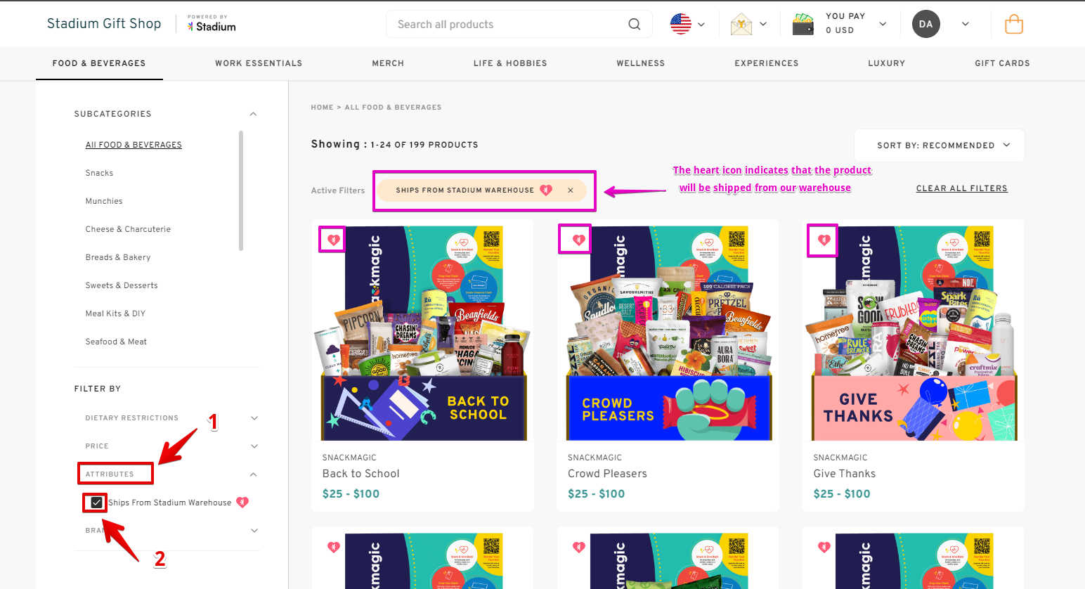Select the Munchies subcategory

104,201
